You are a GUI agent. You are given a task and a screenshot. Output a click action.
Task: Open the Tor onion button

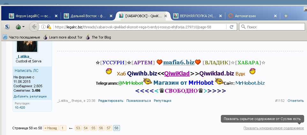coord(18,27)
